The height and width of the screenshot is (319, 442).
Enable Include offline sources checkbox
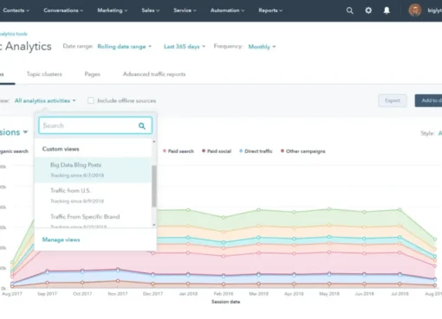pyautogui.click(x=91, y=100)
